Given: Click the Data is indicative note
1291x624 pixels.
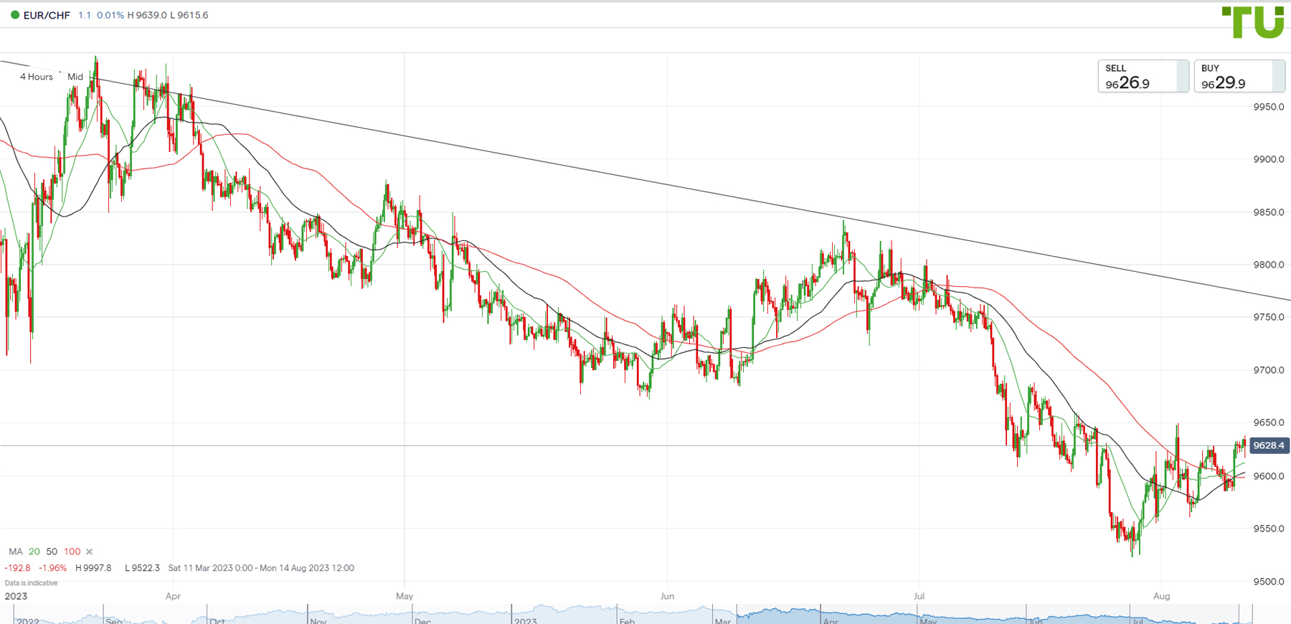Looking at the screenshot, I should [31, 583].
